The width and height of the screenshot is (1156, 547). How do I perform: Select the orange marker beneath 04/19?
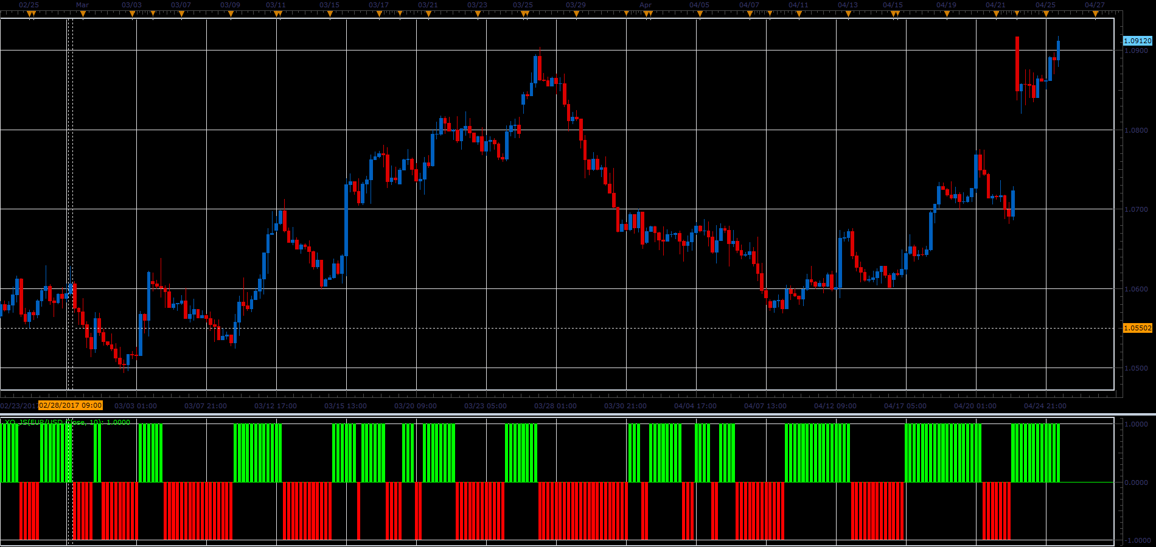947,13
